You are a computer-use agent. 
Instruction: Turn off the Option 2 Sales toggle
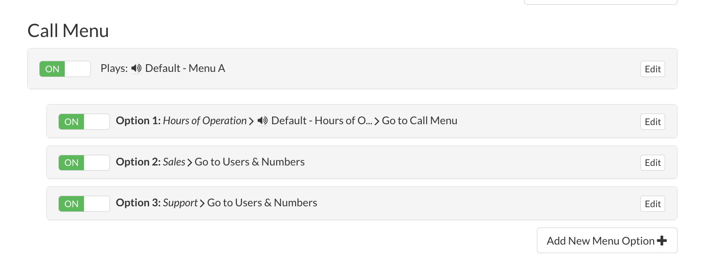click(84, 163)
